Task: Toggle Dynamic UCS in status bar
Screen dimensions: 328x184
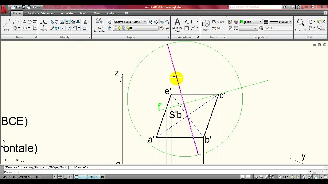Action: coord(87,177)
